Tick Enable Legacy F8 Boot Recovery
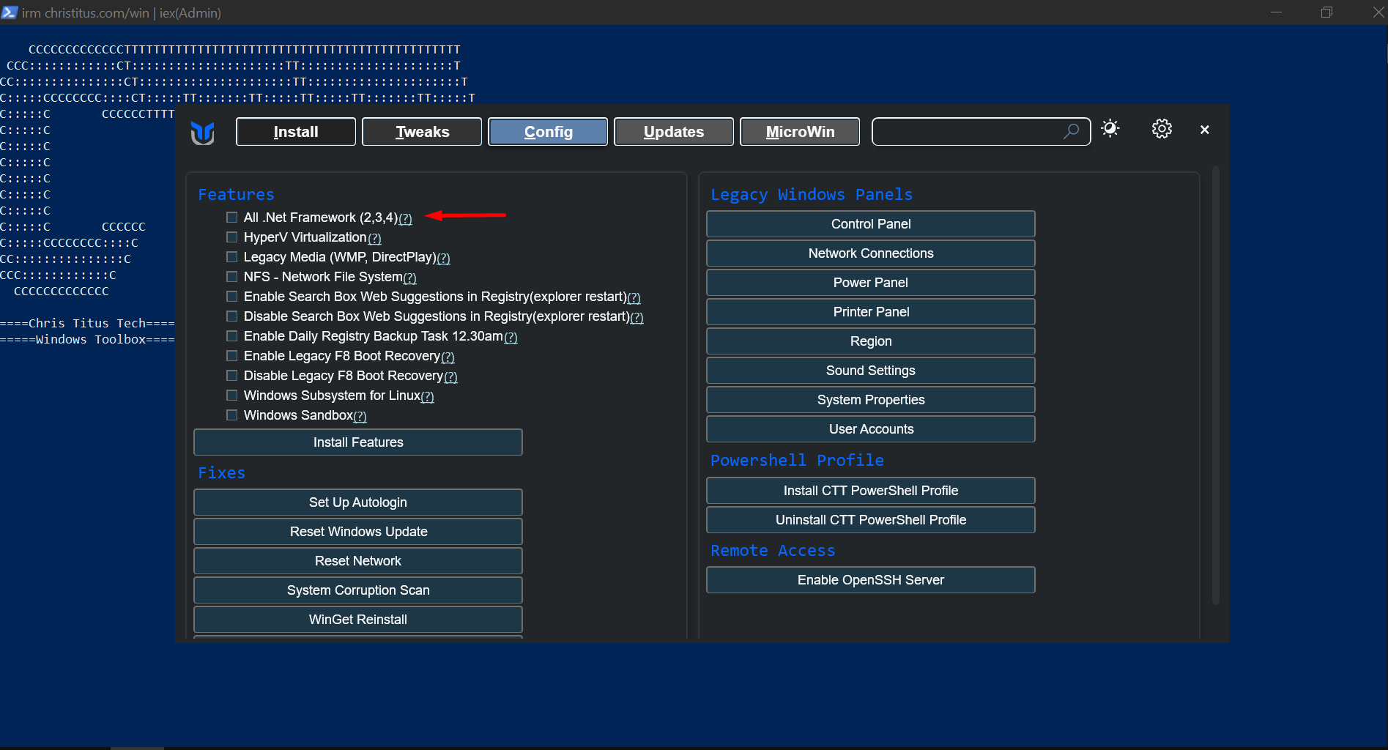The width and height of the screenshot is (1388, 750). click(232, 356)
